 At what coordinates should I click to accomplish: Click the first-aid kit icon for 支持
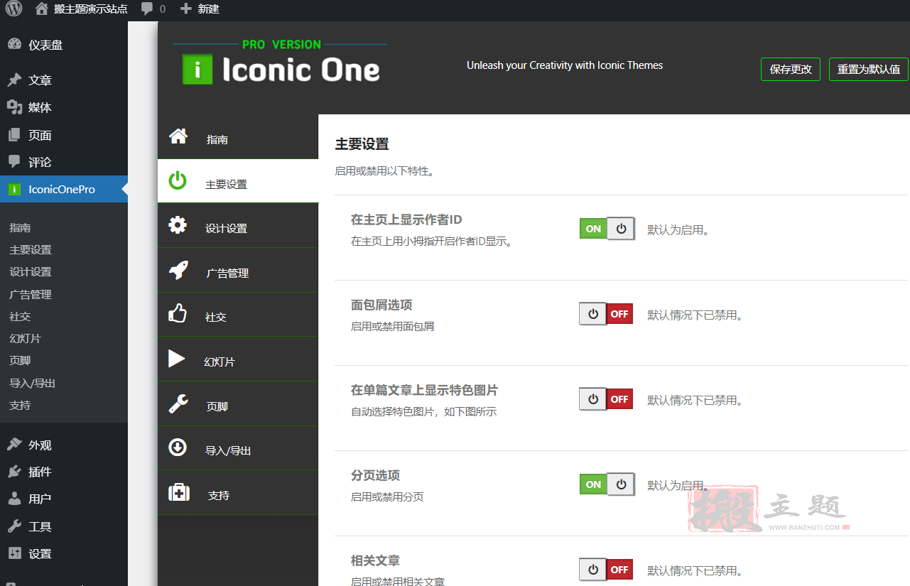tap(179, 492)
